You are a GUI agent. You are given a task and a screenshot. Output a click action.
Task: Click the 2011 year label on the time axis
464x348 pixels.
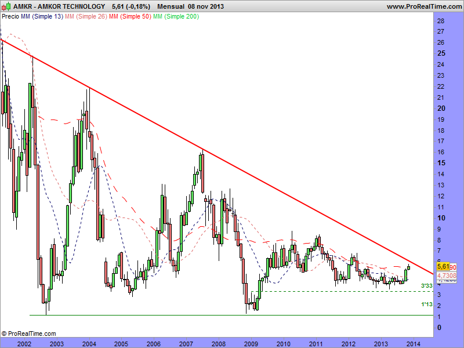(316, 344)
